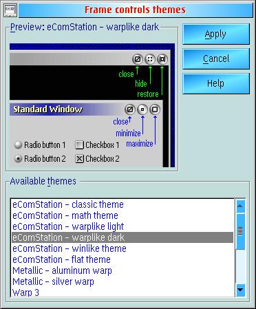This screenshot has width=256, height=309.
Task: Select eComStation – winlike theme
Action: click(x=122, y=248)
